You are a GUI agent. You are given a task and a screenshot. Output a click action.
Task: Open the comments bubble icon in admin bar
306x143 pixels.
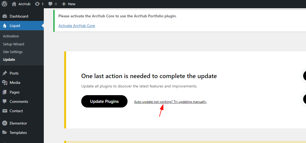pos(51,4)
